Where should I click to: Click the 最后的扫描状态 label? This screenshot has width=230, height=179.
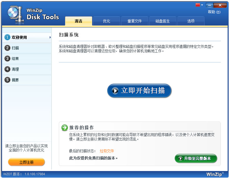82,151
